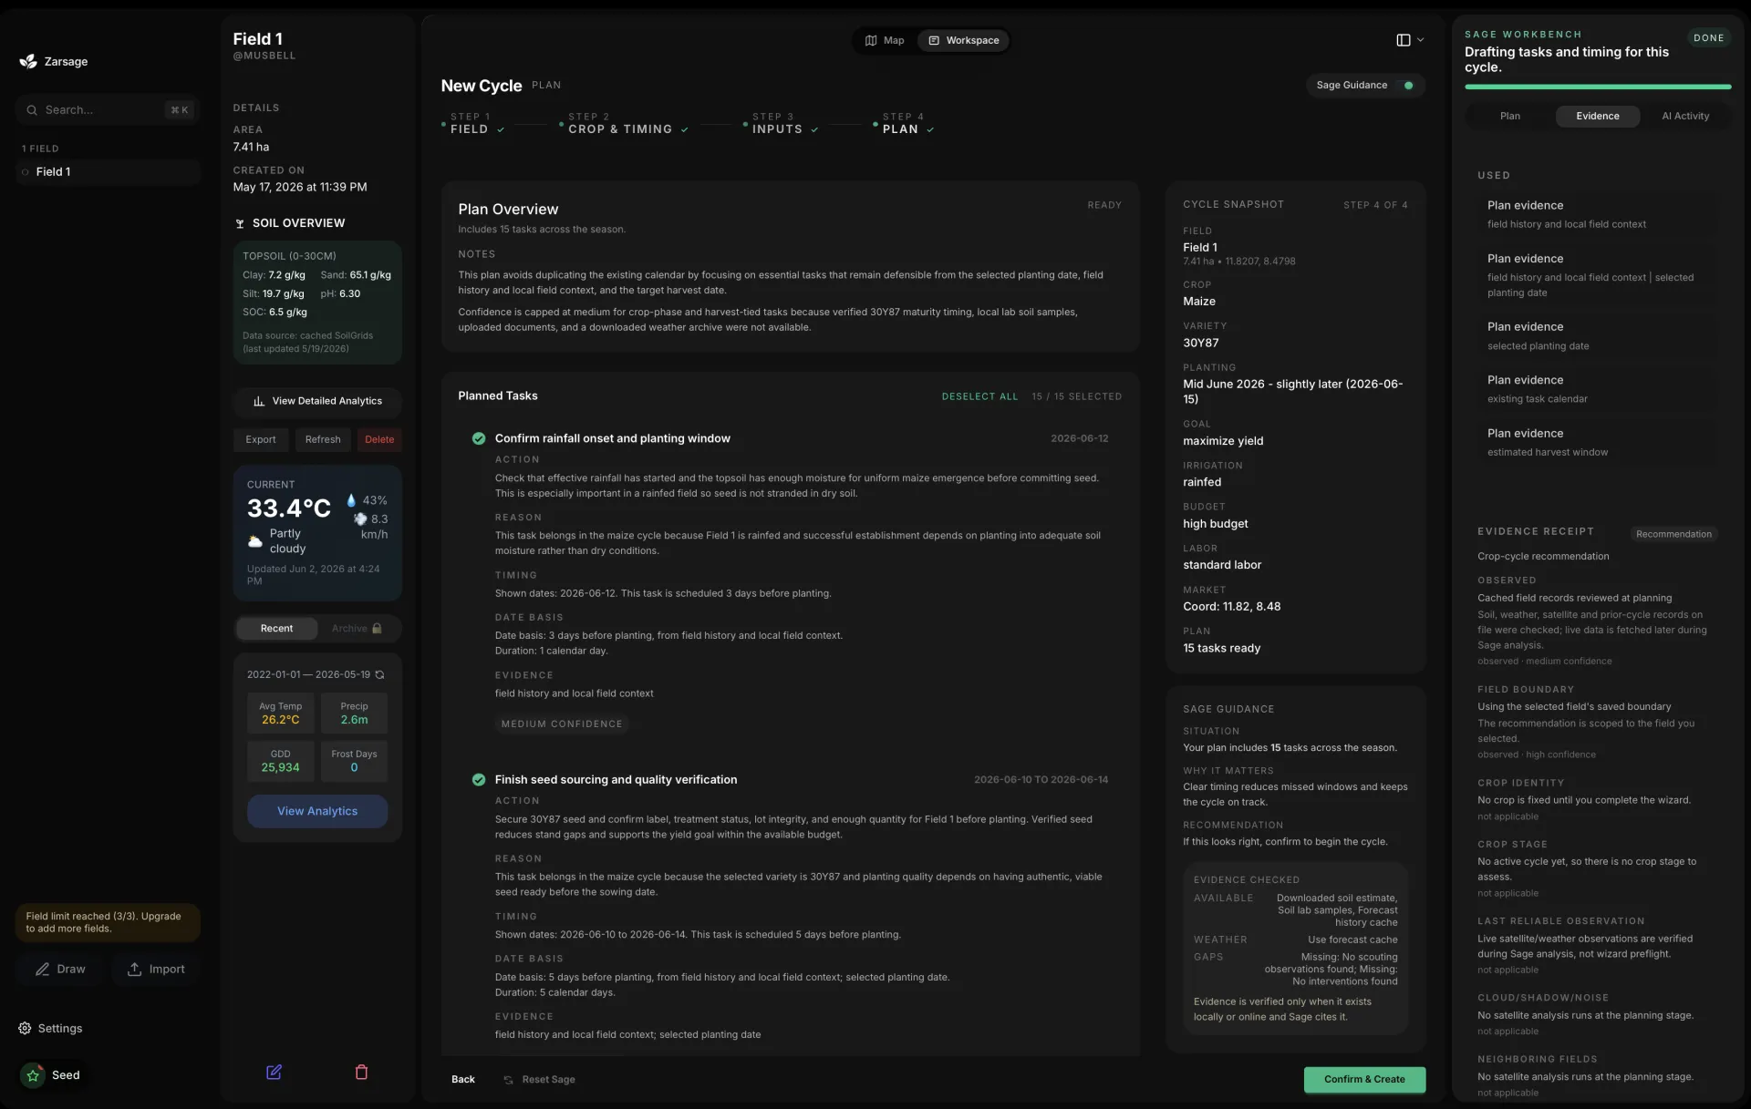This screenshot has height=1109, width=1751.
Task: Click the Zarsage leaf logo icon
Action: coord(28,61)
